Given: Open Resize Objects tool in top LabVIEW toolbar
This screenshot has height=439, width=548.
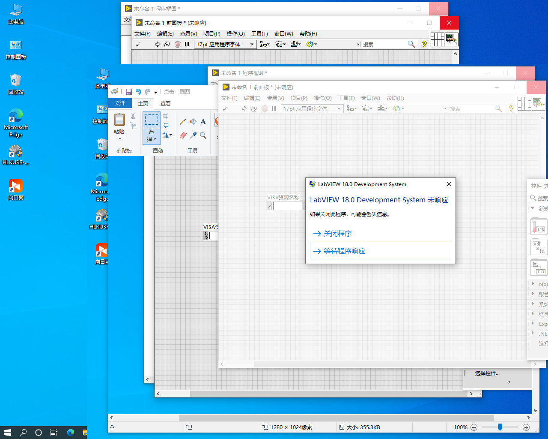Looking at the screenshot, I should (296, 44).
